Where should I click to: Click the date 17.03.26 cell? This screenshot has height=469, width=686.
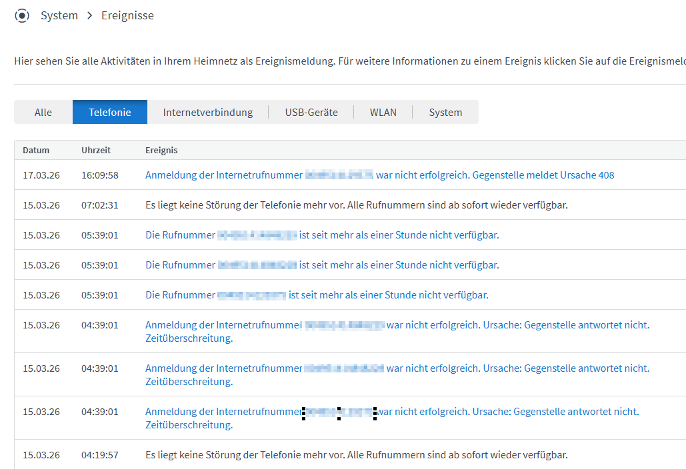point(41,175)
